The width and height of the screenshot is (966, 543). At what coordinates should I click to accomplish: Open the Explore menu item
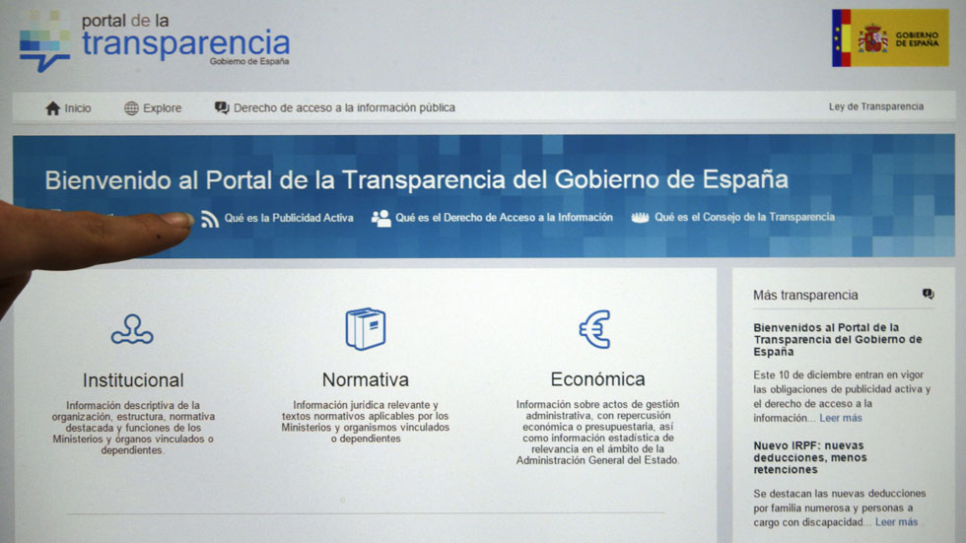click(162, 108)
